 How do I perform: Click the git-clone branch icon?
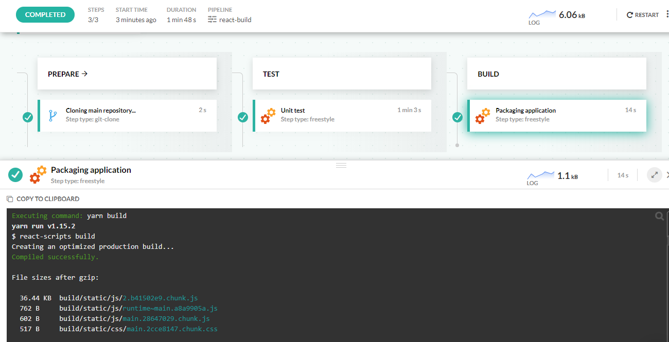pyautogui.click(x=52, y=115)
